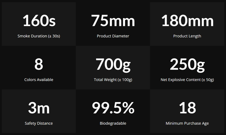Select the Total Weight (± 100g) label

[x=113, y=80]
